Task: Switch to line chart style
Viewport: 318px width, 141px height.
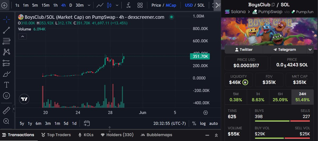Action: (x=100, y=5)
